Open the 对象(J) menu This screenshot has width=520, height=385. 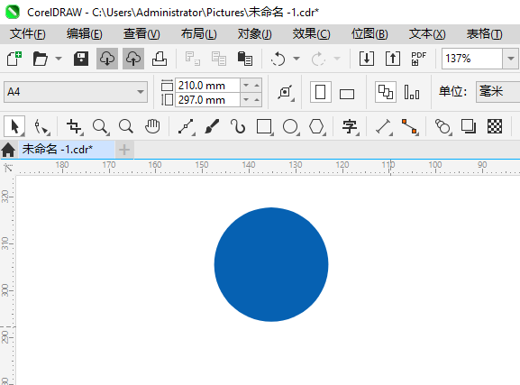(x=255, y=34)
